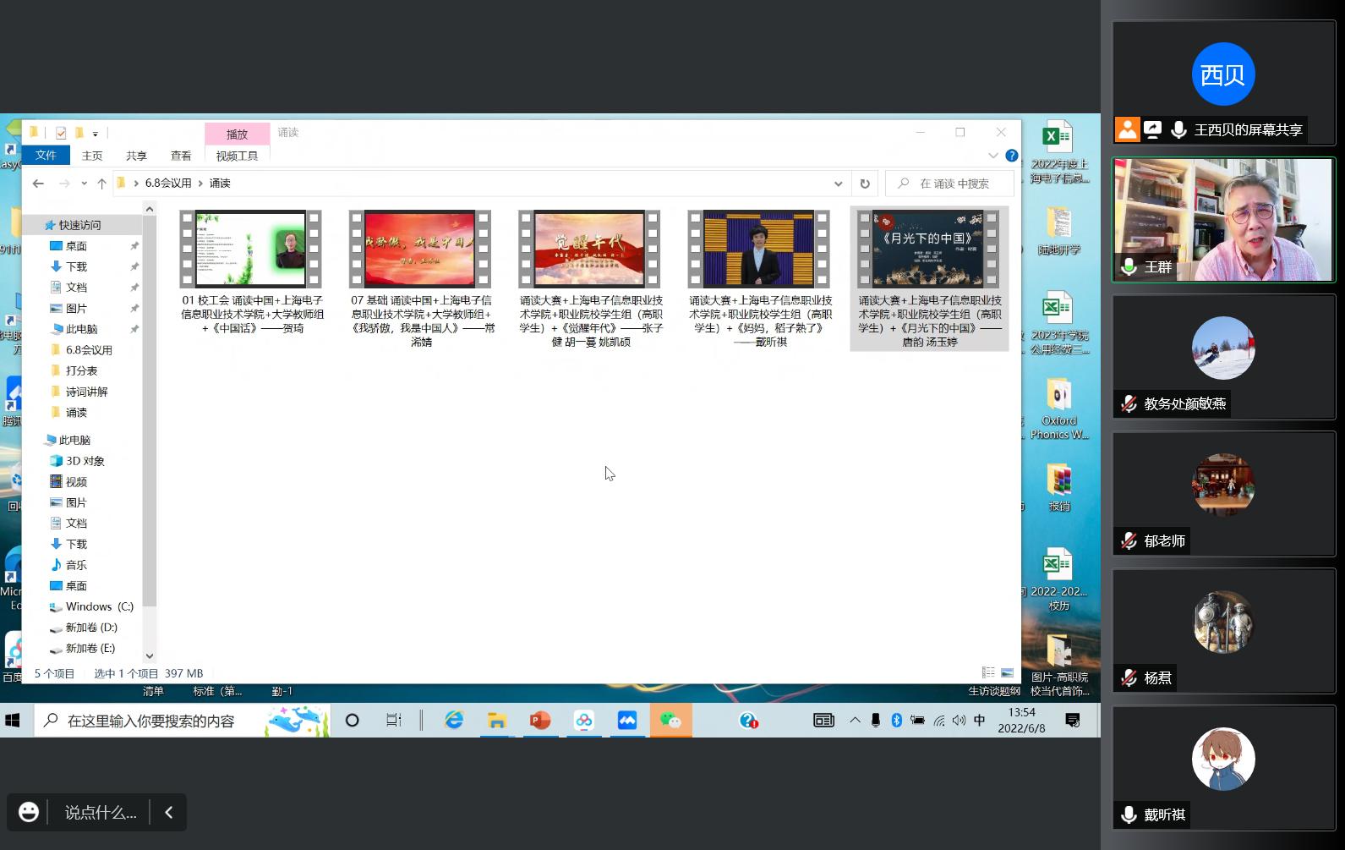Select the 诗词讲解 folder in navigation pane
The width and height of the screenshot is (1345, 850).
86,392
